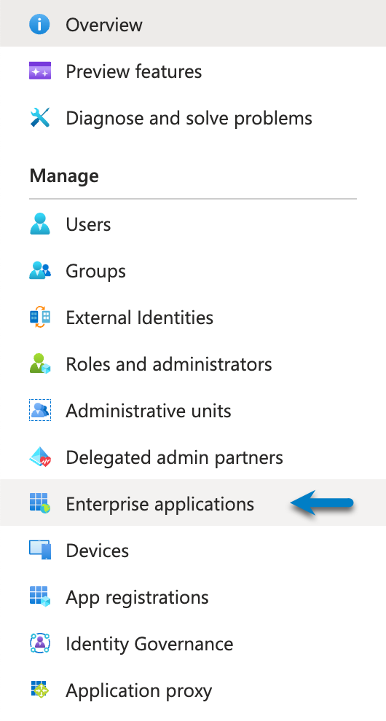The image size is (386, 721).
Task: Choose Enterprise applications from the menu
Action: pos(193,503)
